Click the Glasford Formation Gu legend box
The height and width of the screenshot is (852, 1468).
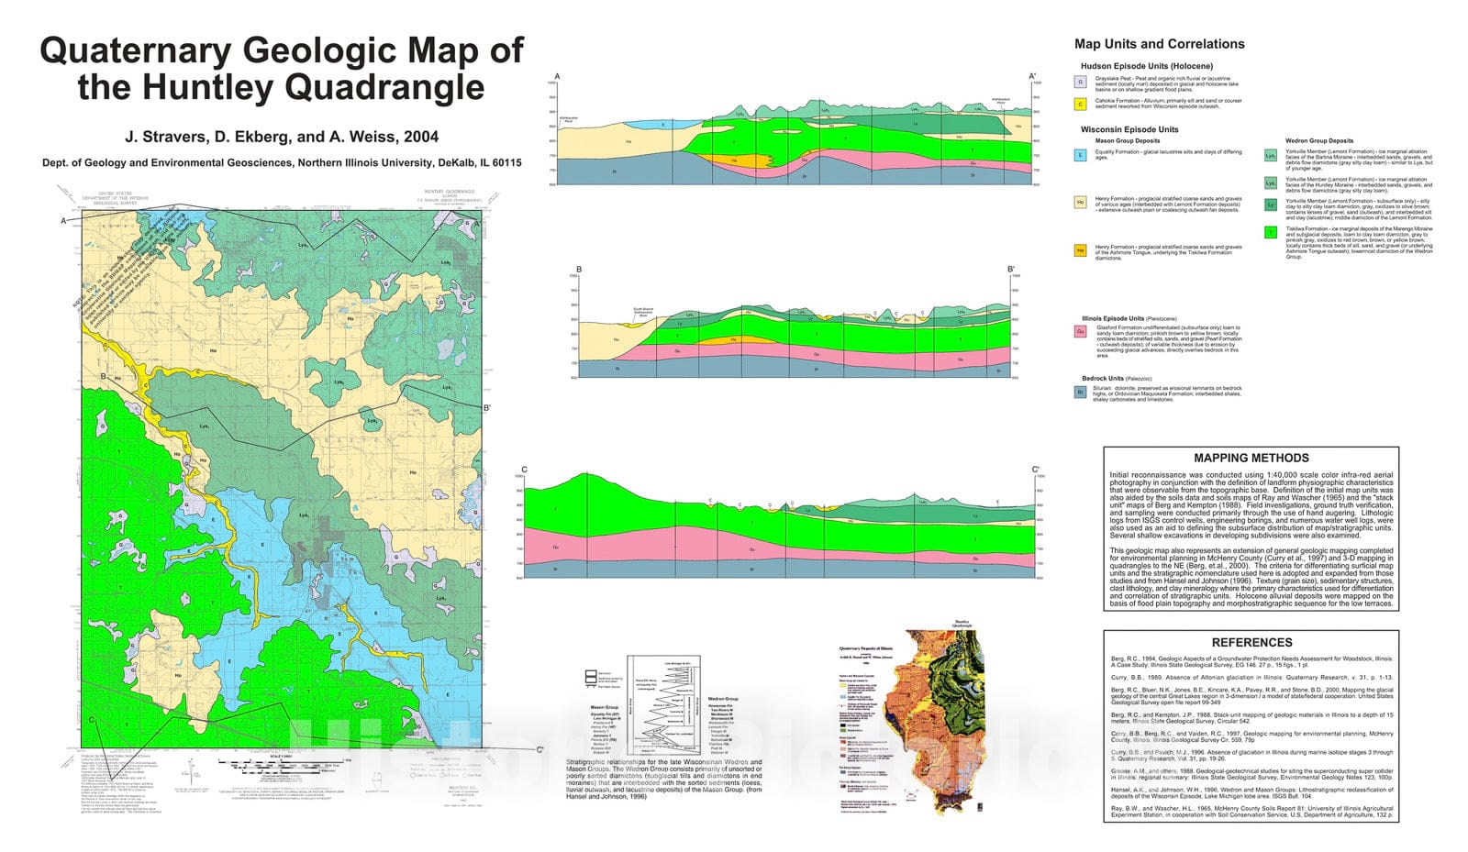pyautogui.click(x=1080, y=331)
